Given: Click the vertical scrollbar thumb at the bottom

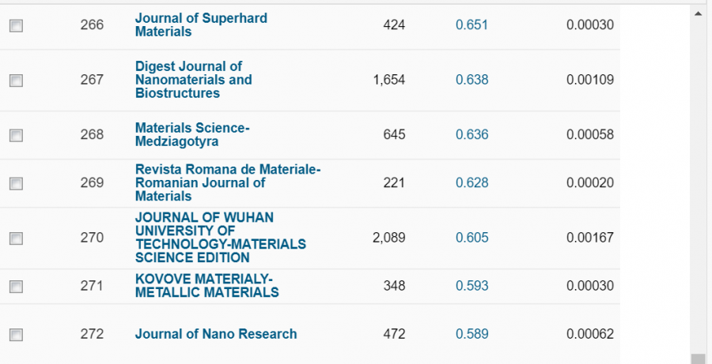Looking at the screenshot, I should (x=697, y=358).
